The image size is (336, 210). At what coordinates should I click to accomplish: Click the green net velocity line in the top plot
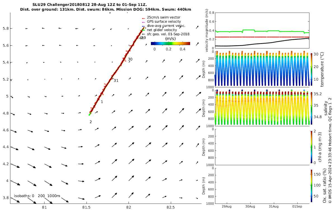click(262, 31)
